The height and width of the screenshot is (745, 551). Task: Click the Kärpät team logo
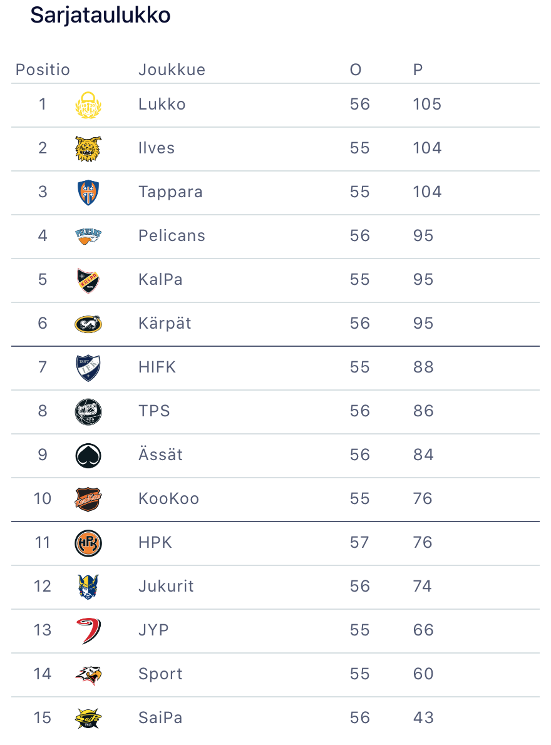point(88,324)
